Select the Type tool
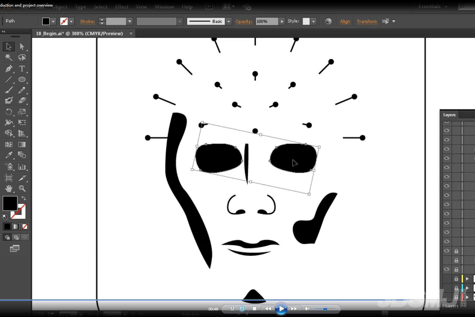This screenshot has width=475, height=317. 22,69
